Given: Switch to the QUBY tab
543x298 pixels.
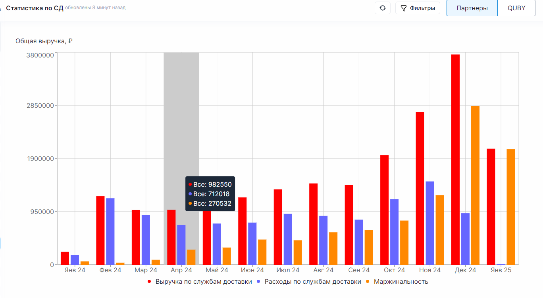Looking at the screenshot, I should (516, 8).
